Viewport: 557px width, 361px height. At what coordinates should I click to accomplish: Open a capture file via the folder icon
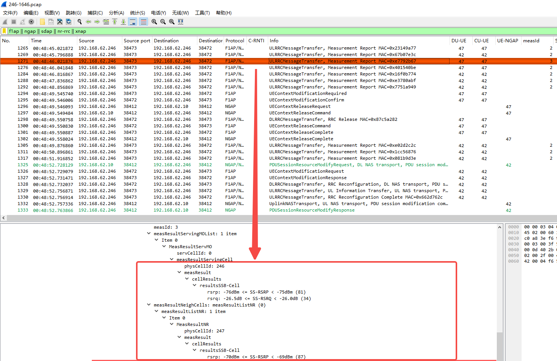42,22
